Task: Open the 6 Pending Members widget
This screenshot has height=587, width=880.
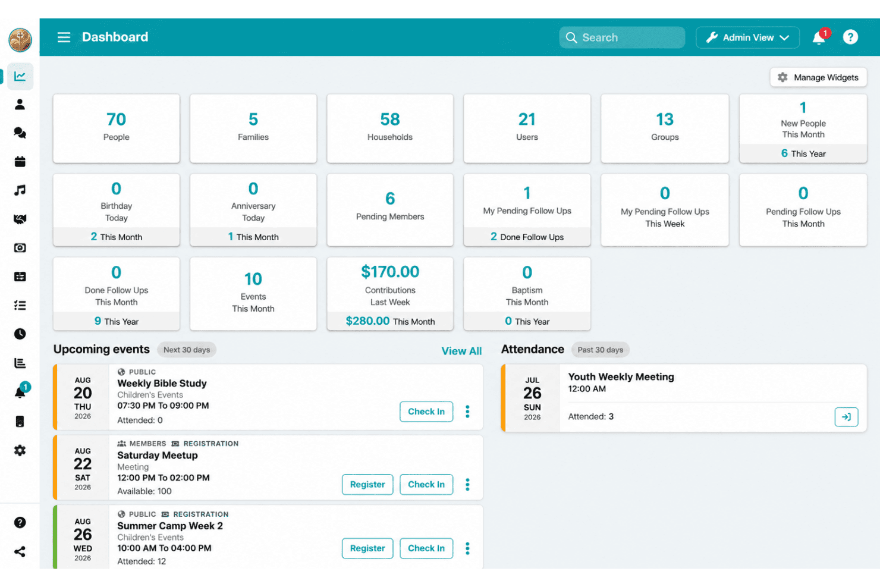Action: pyautogui.click(x=390, y=209)
